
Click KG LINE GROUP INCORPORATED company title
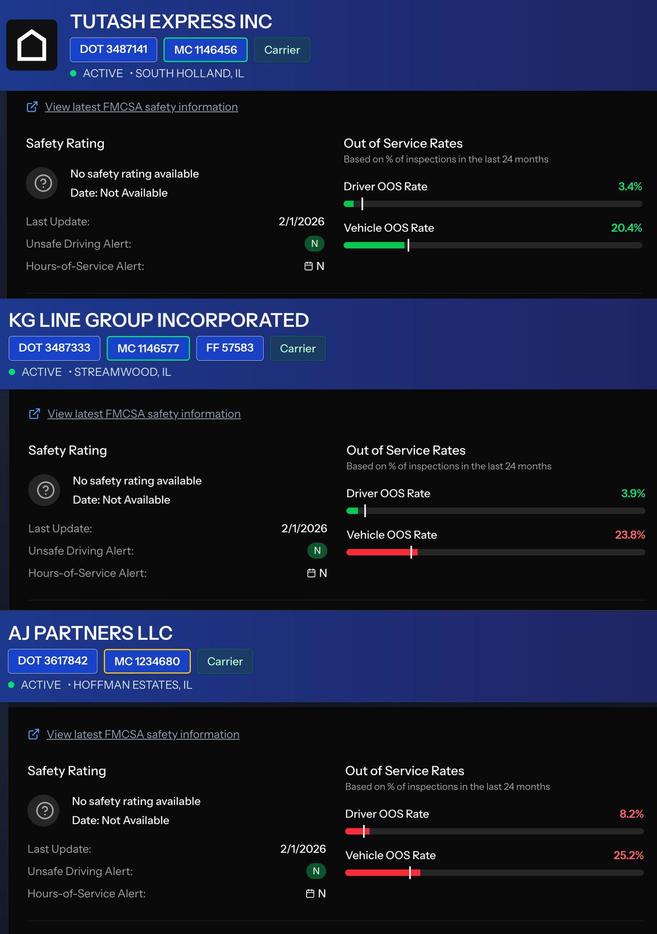point(159,320)
